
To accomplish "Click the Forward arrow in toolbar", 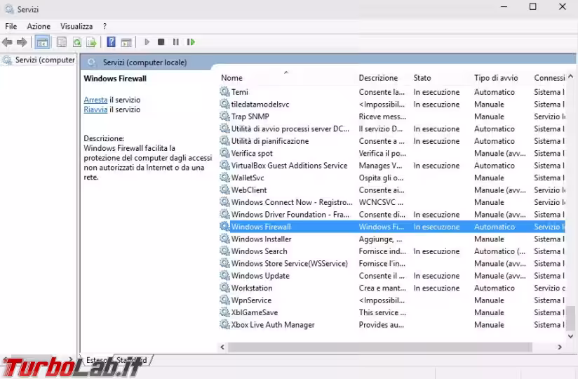I will (x=22, y=42).
